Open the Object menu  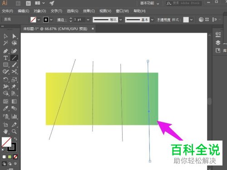[x=40, y=11]
